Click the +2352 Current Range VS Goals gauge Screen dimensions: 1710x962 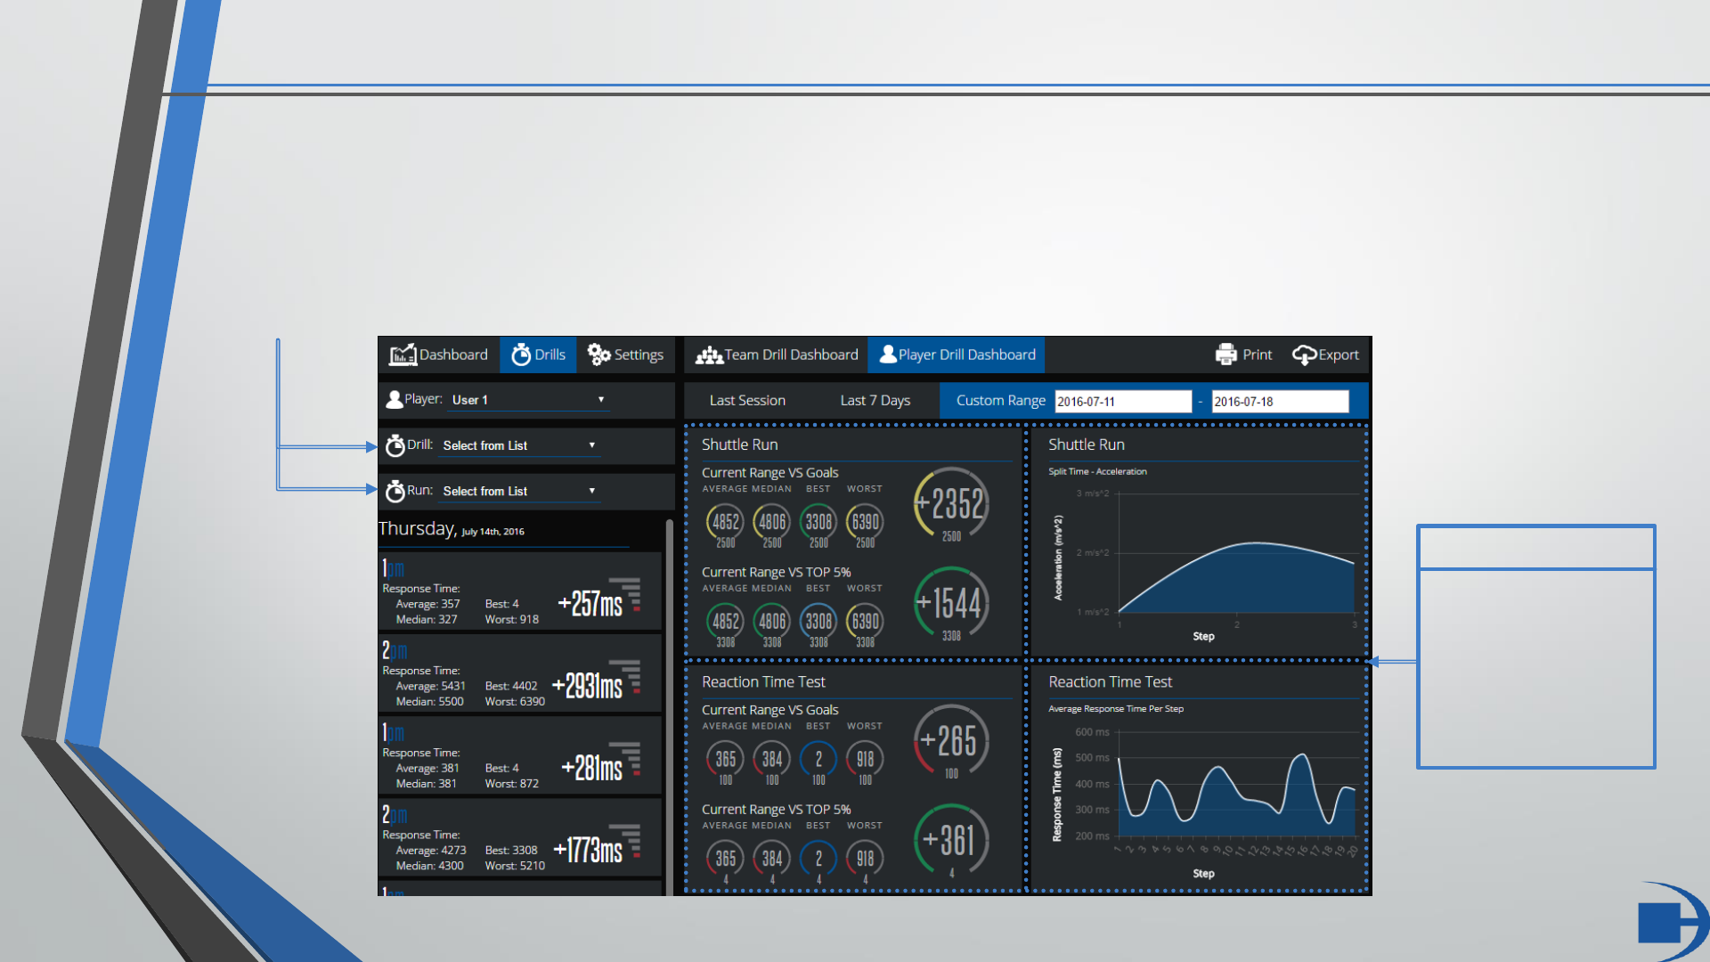(951, 504)
